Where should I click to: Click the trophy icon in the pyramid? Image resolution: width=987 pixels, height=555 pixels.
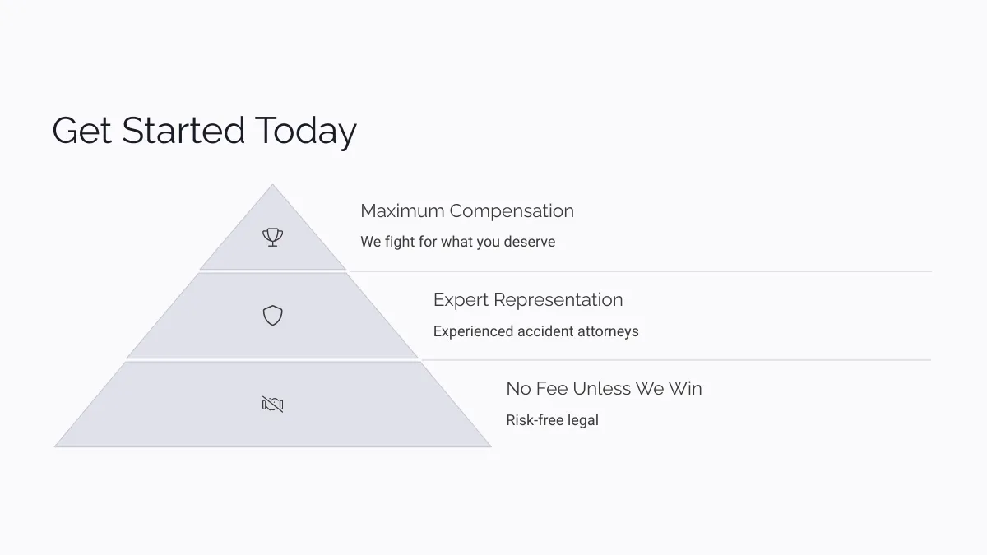click(272, 238)
